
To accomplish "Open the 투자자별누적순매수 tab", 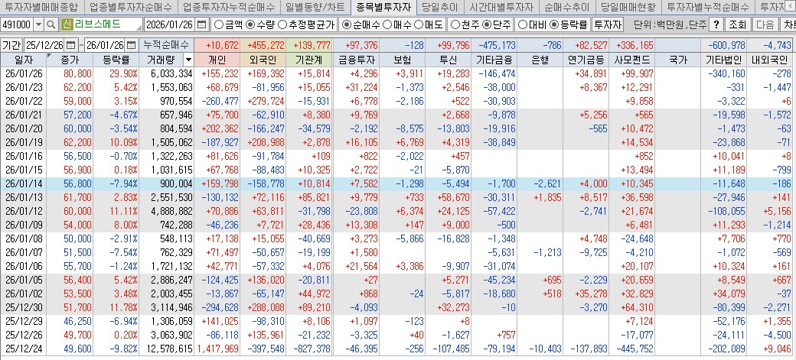I will [708, 7].
